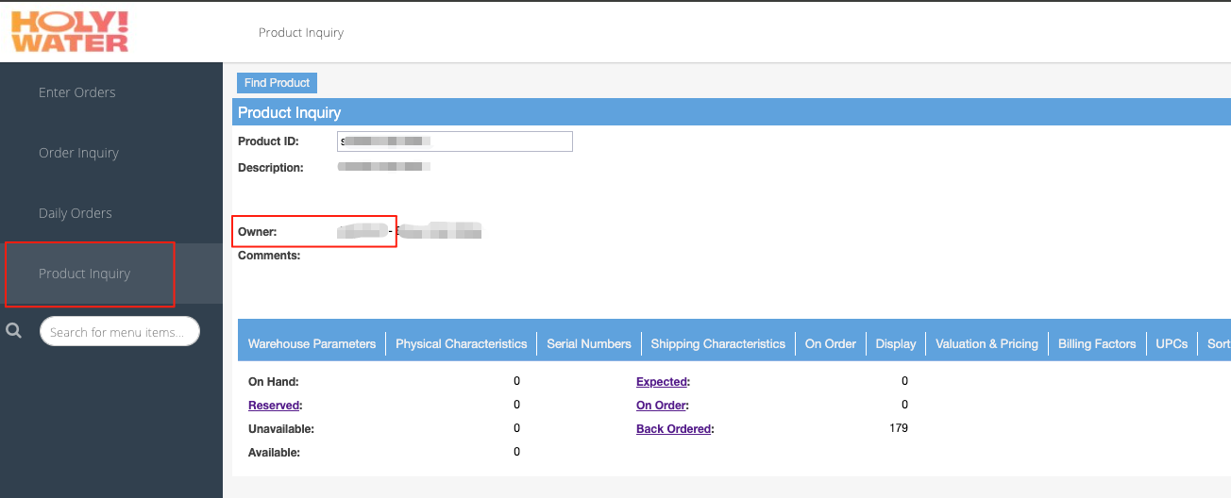1231x498 pixels.
Task: Show the Valuation & Pricing tab
Action: pos(986,344)
